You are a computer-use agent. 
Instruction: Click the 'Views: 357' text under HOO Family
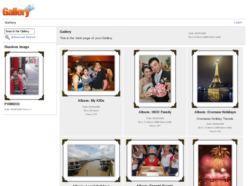tap(155, 126)
